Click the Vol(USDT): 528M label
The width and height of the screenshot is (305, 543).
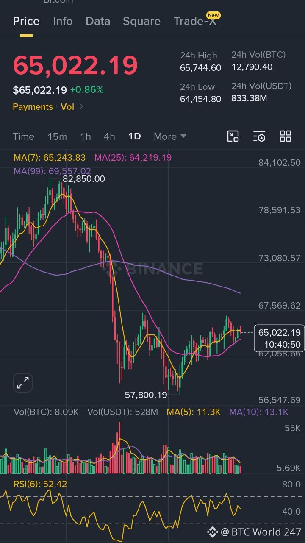(x=122, y=412)
